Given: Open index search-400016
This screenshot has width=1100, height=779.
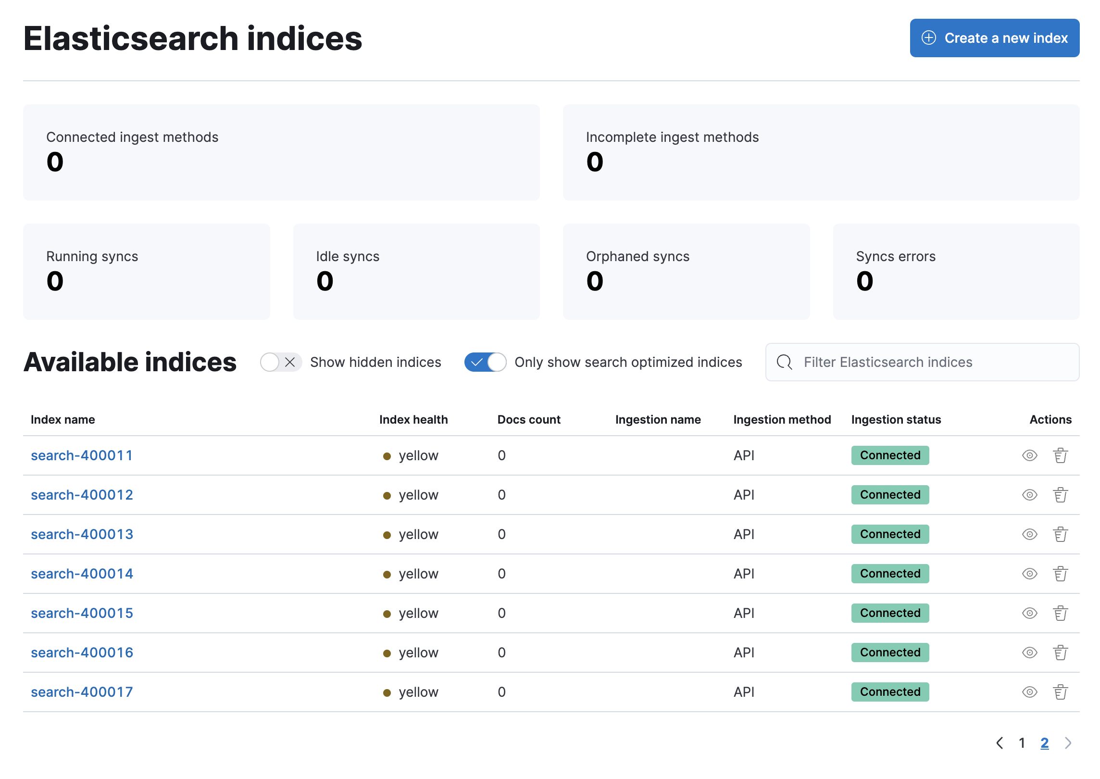Looking at the screenshot, I should tap(82, 653).
